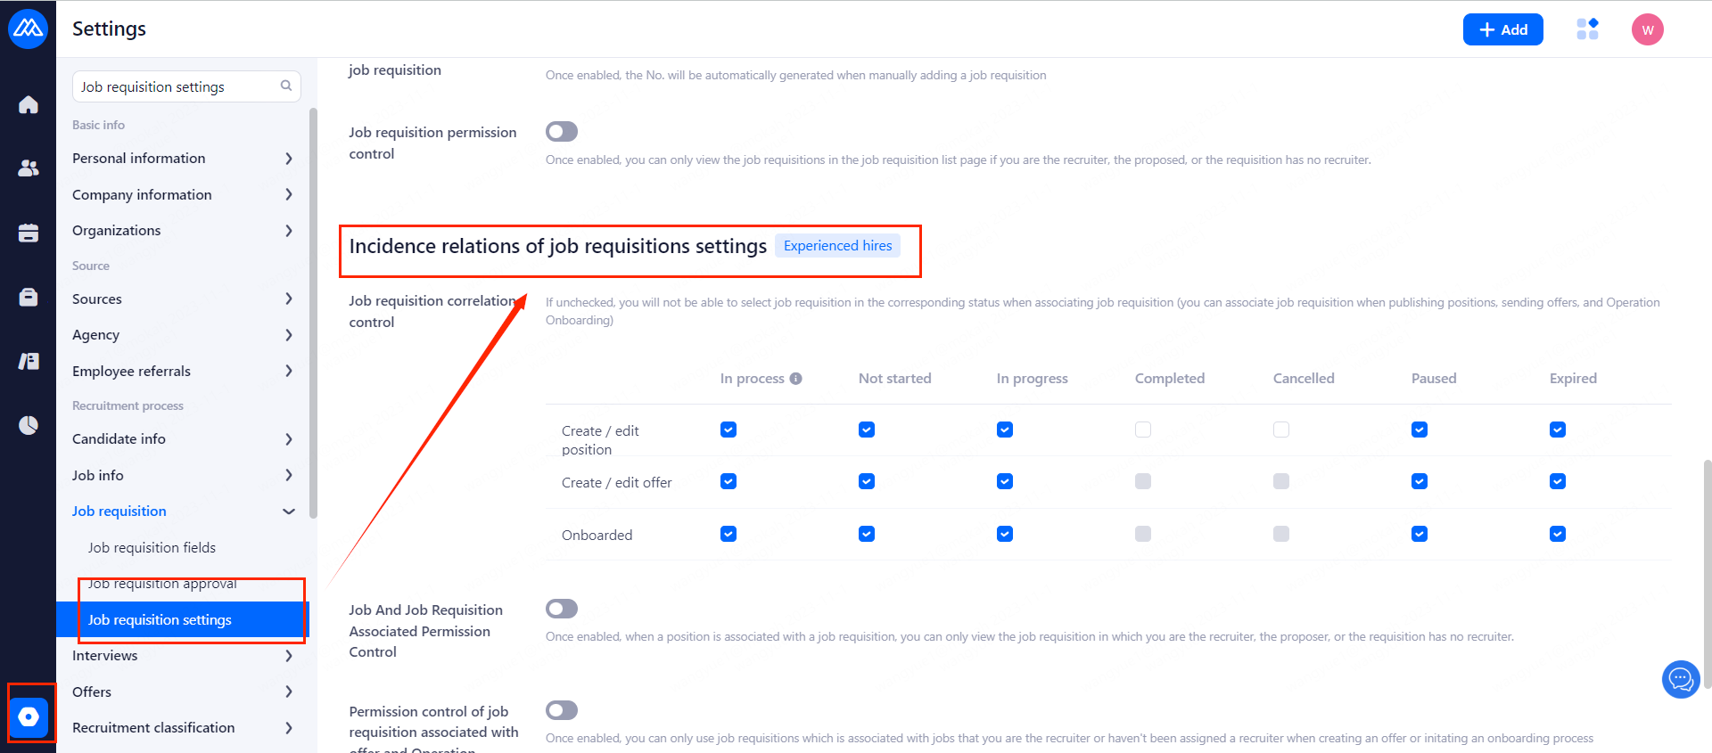Viewport: 1712px width, 753px height.
Task: Open the settings gear at sidebar bottom
Action: coord(29,716)
